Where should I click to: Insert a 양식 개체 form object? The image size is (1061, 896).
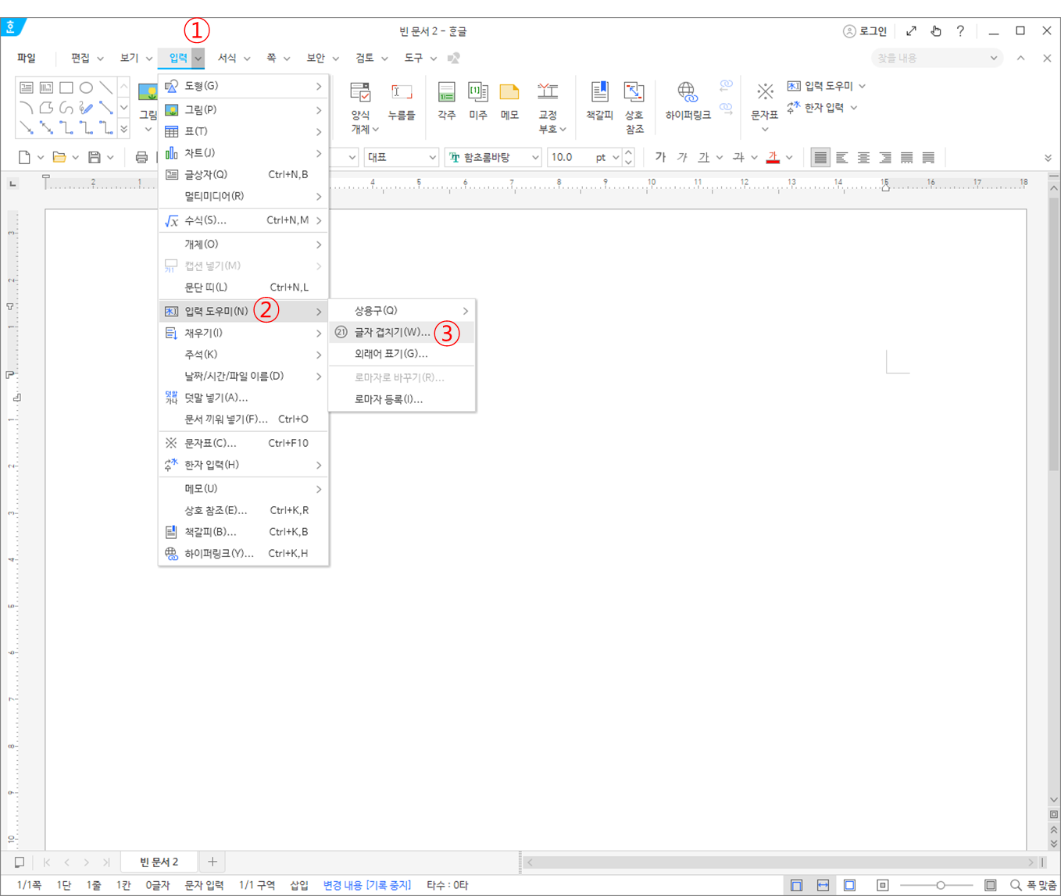click(360, 108)
